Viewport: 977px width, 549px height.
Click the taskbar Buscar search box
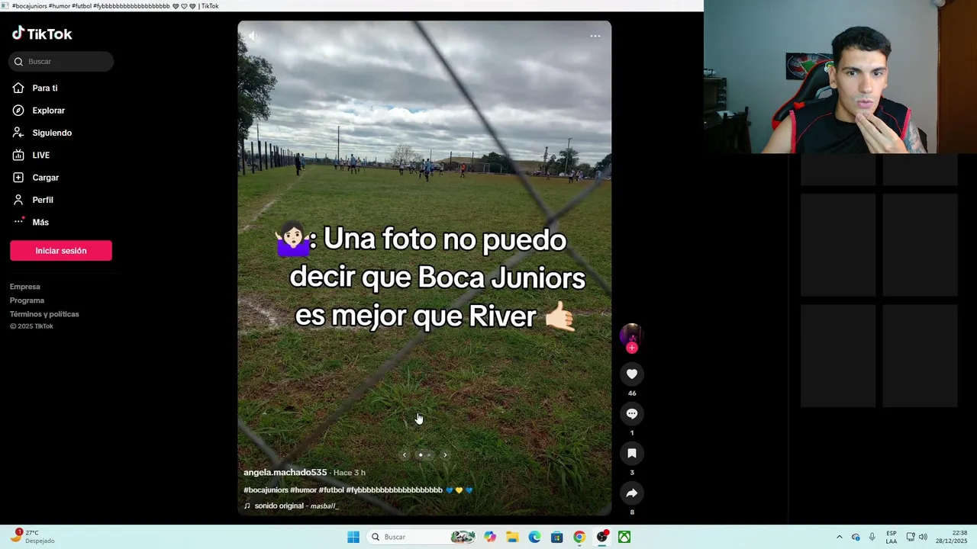point(422,537)
